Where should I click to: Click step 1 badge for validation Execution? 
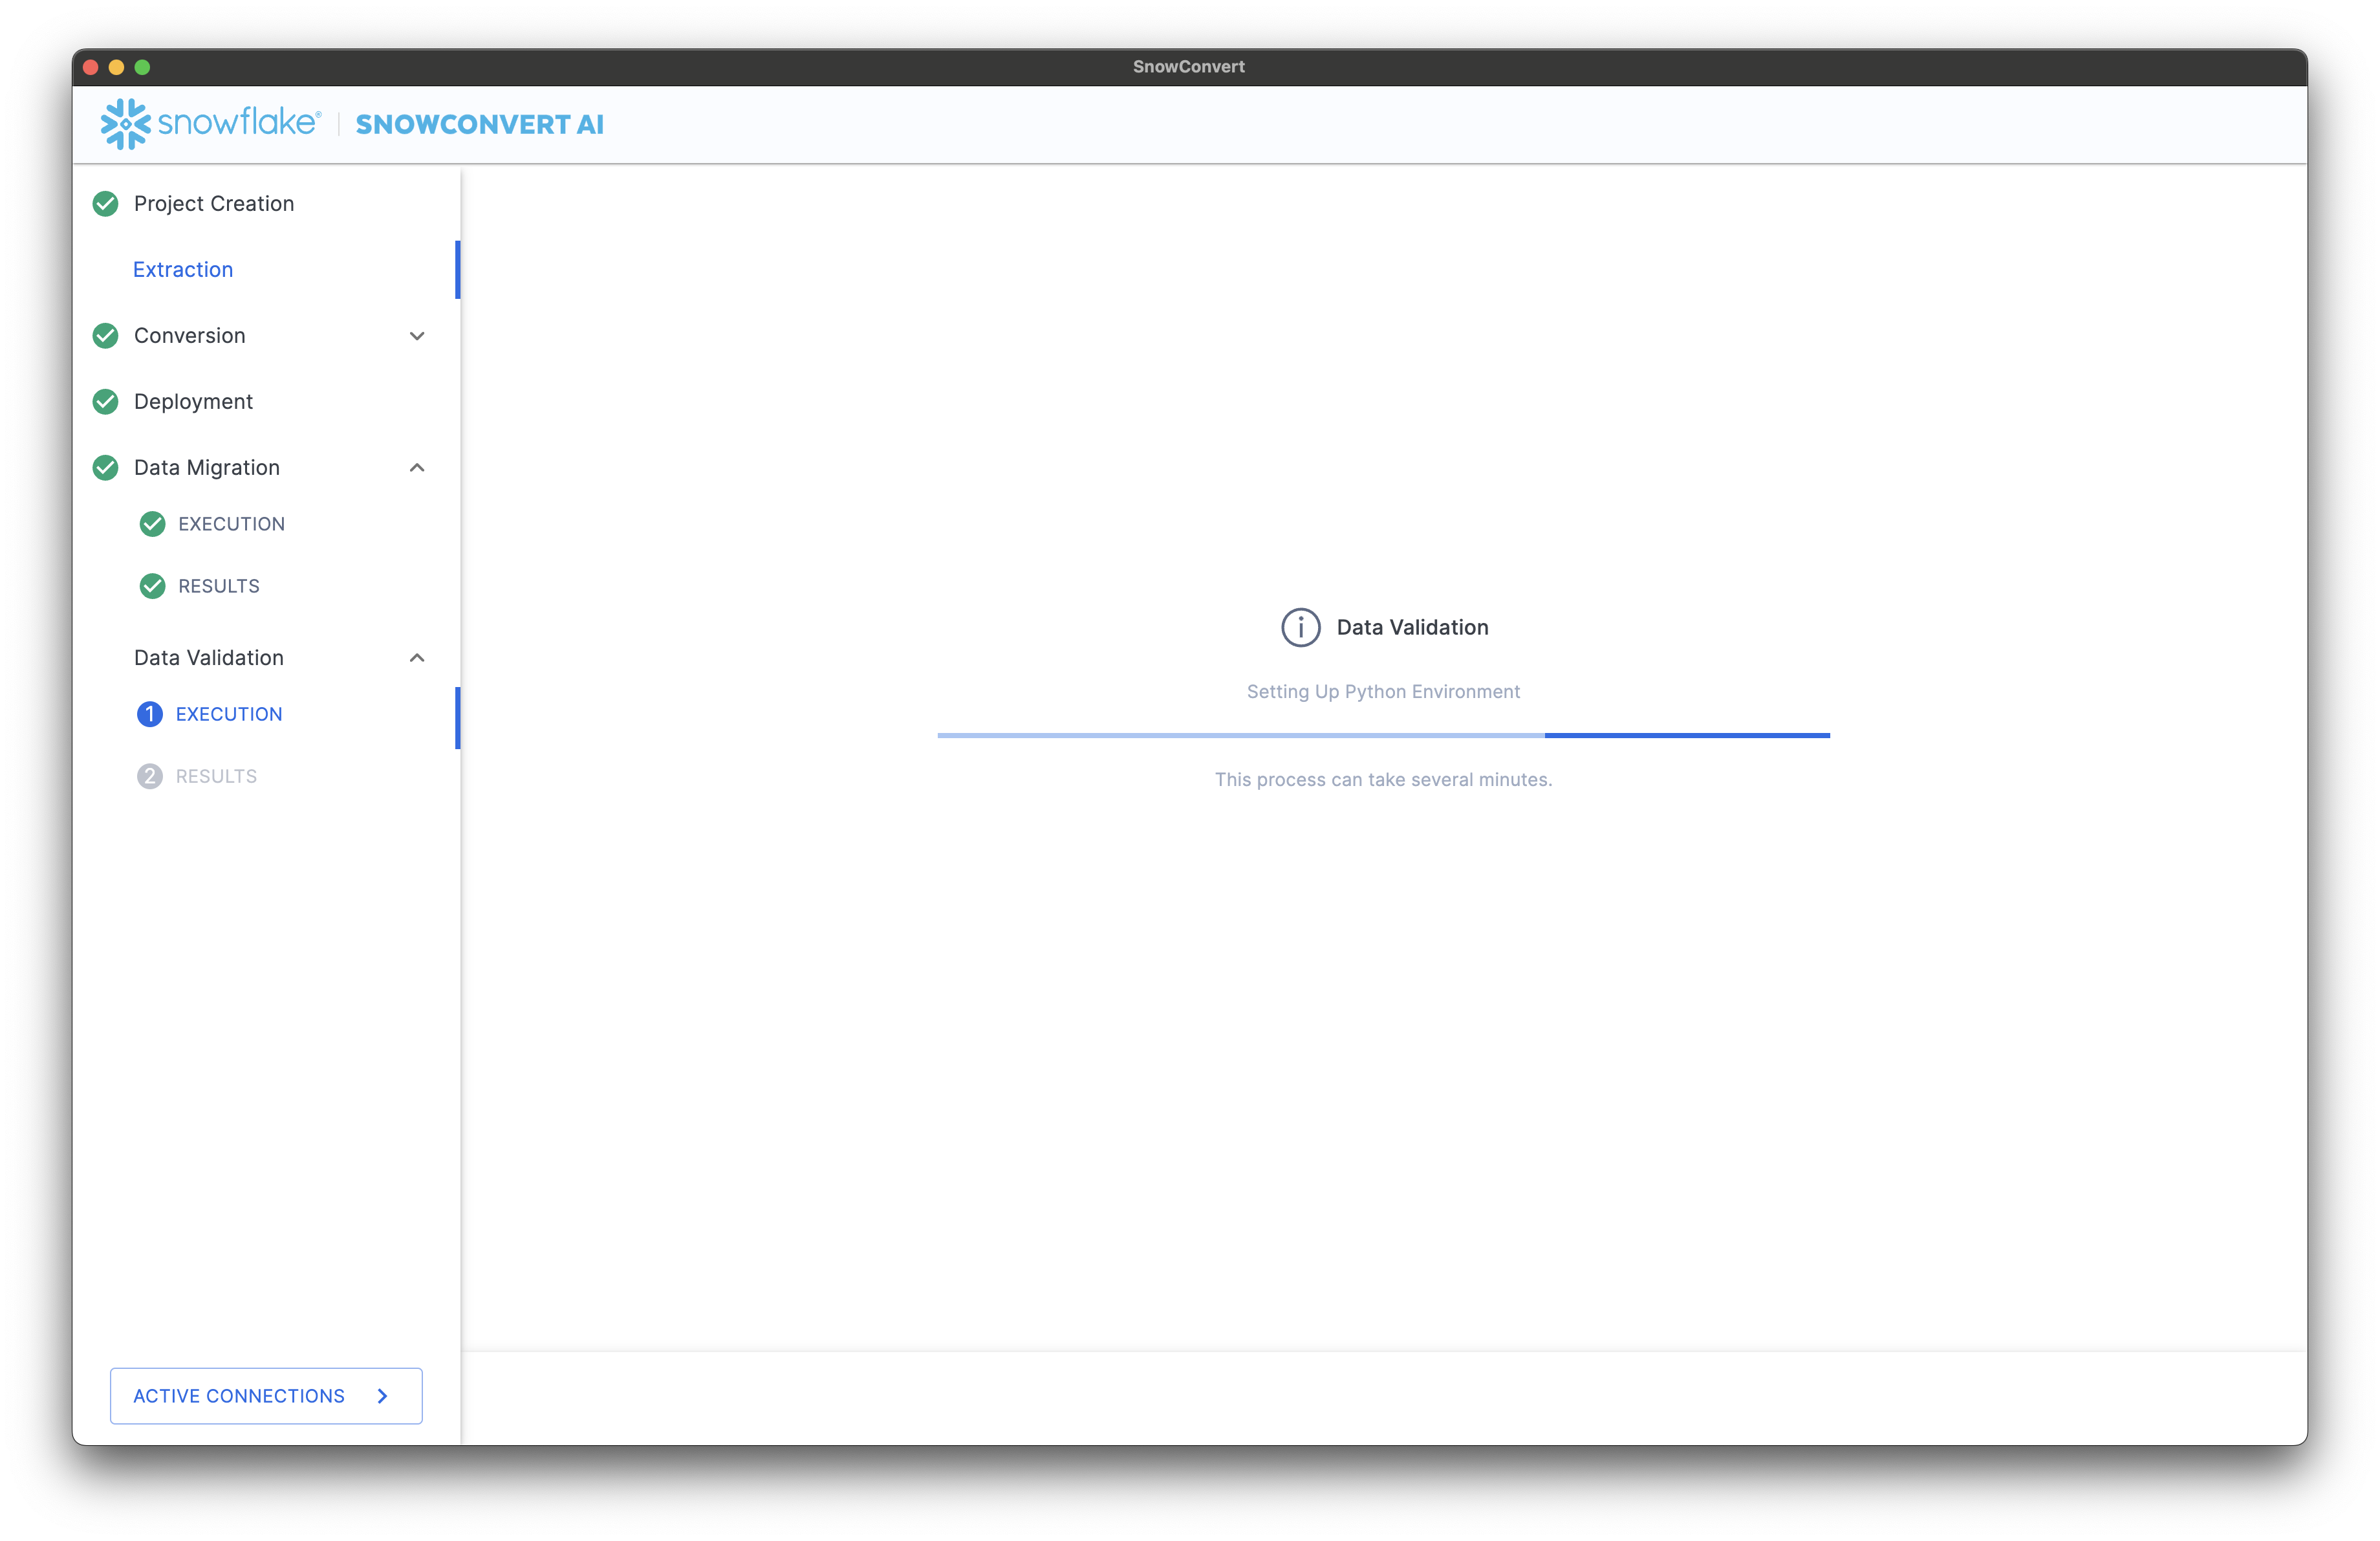[x=149, y=714]
